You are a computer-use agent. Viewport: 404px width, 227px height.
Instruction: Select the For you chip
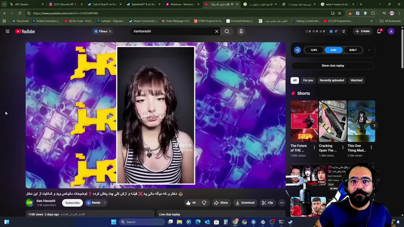point(308,80)
